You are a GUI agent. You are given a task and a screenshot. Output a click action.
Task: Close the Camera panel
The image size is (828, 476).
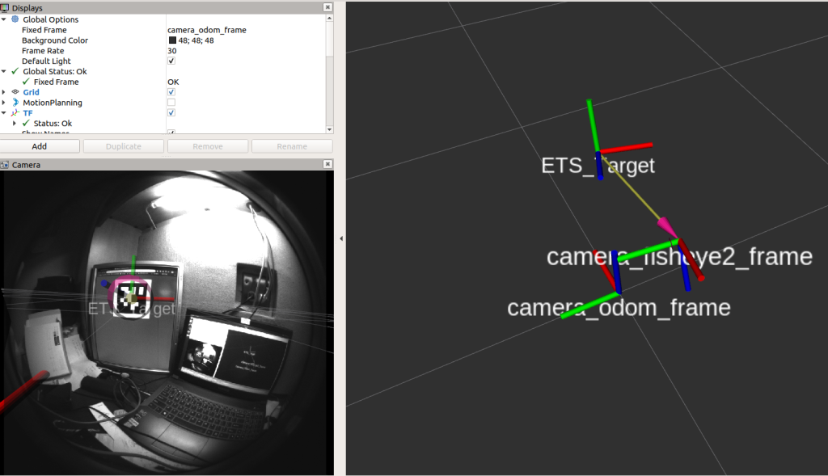coord(327,165)
